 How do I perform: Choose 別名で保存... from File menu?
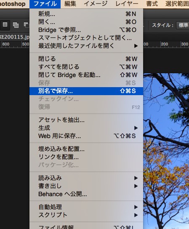click(86, 91)
